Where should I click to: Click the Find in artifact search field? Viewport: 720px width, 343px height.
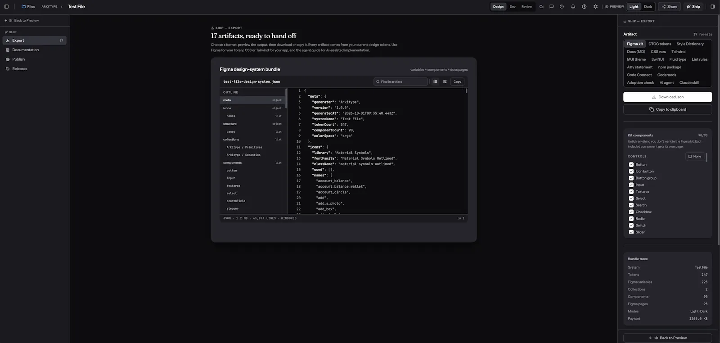(x=400, y=81)
